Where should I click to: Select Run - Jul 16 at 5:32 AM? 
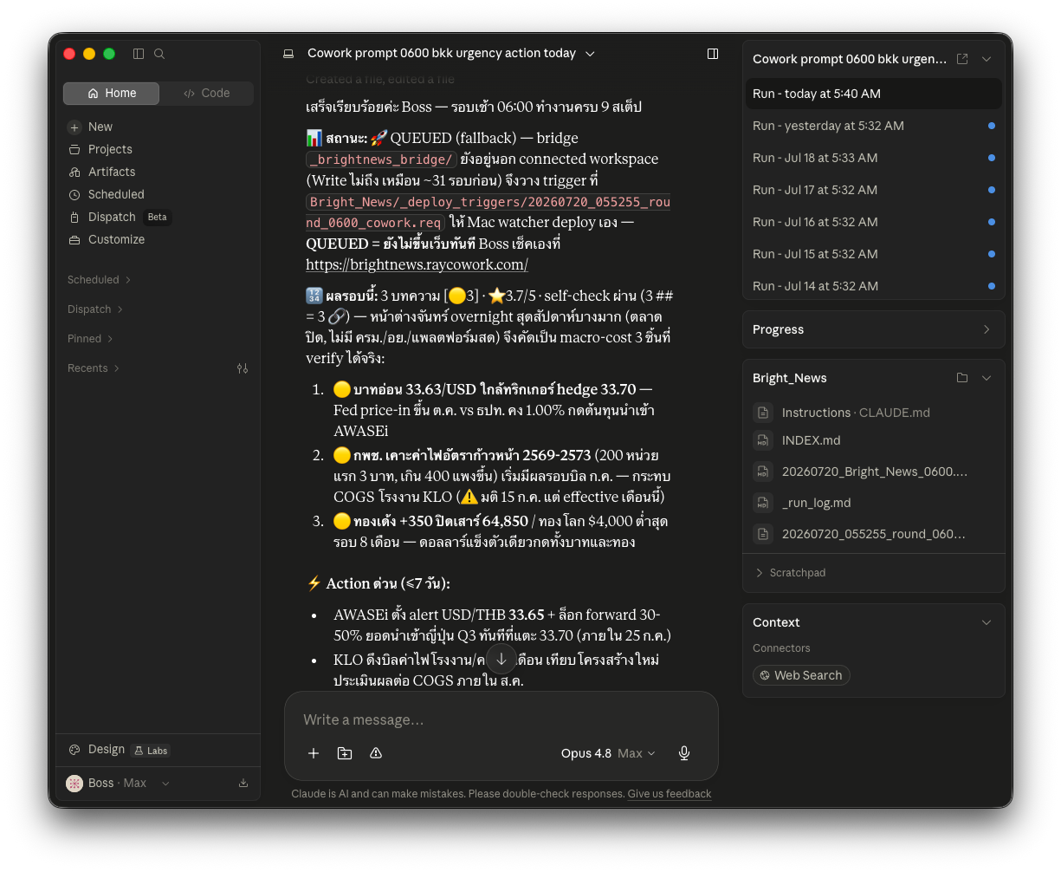[x=874, y=222]
